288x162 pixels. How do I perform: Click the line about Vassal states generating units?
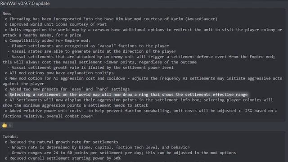[92, 51]
